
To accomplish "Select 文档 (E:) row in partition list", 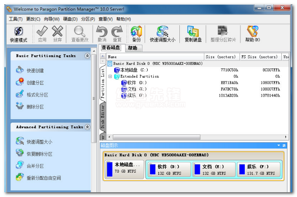I will click(197, 89).
